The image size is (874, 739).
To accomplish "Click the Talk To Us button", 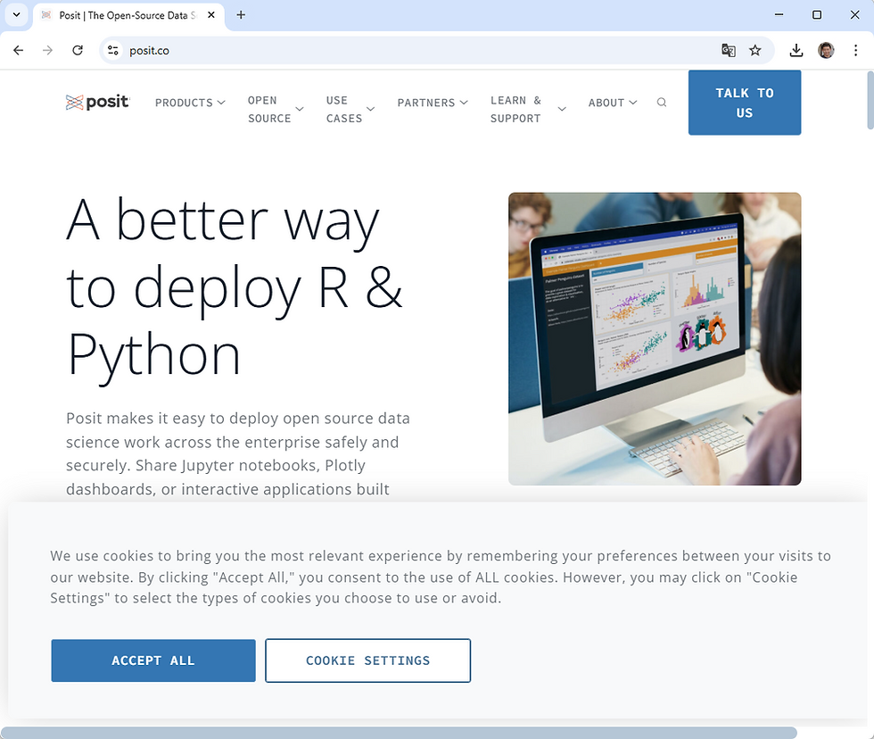I will (745, 103).
